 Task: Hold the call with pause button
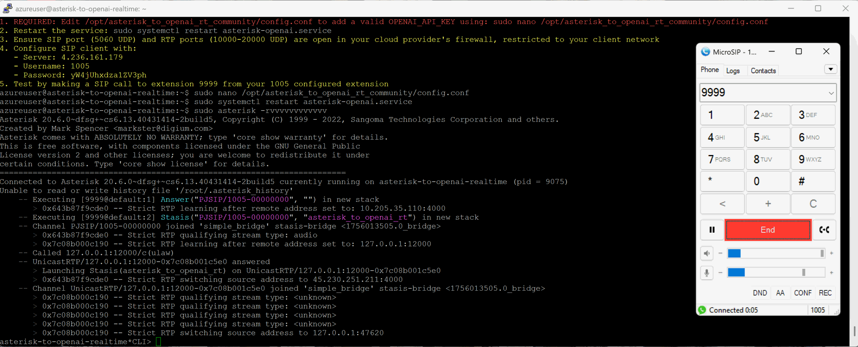point(712,230)
